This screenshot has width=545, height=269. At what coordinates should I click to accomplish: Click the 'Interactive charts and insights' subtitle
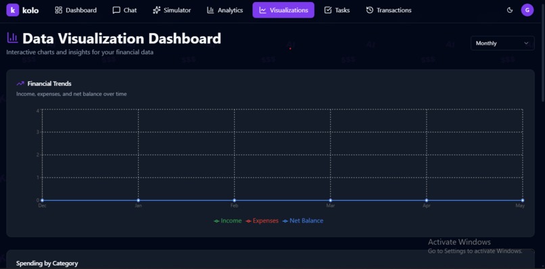[x=80, y=53]
